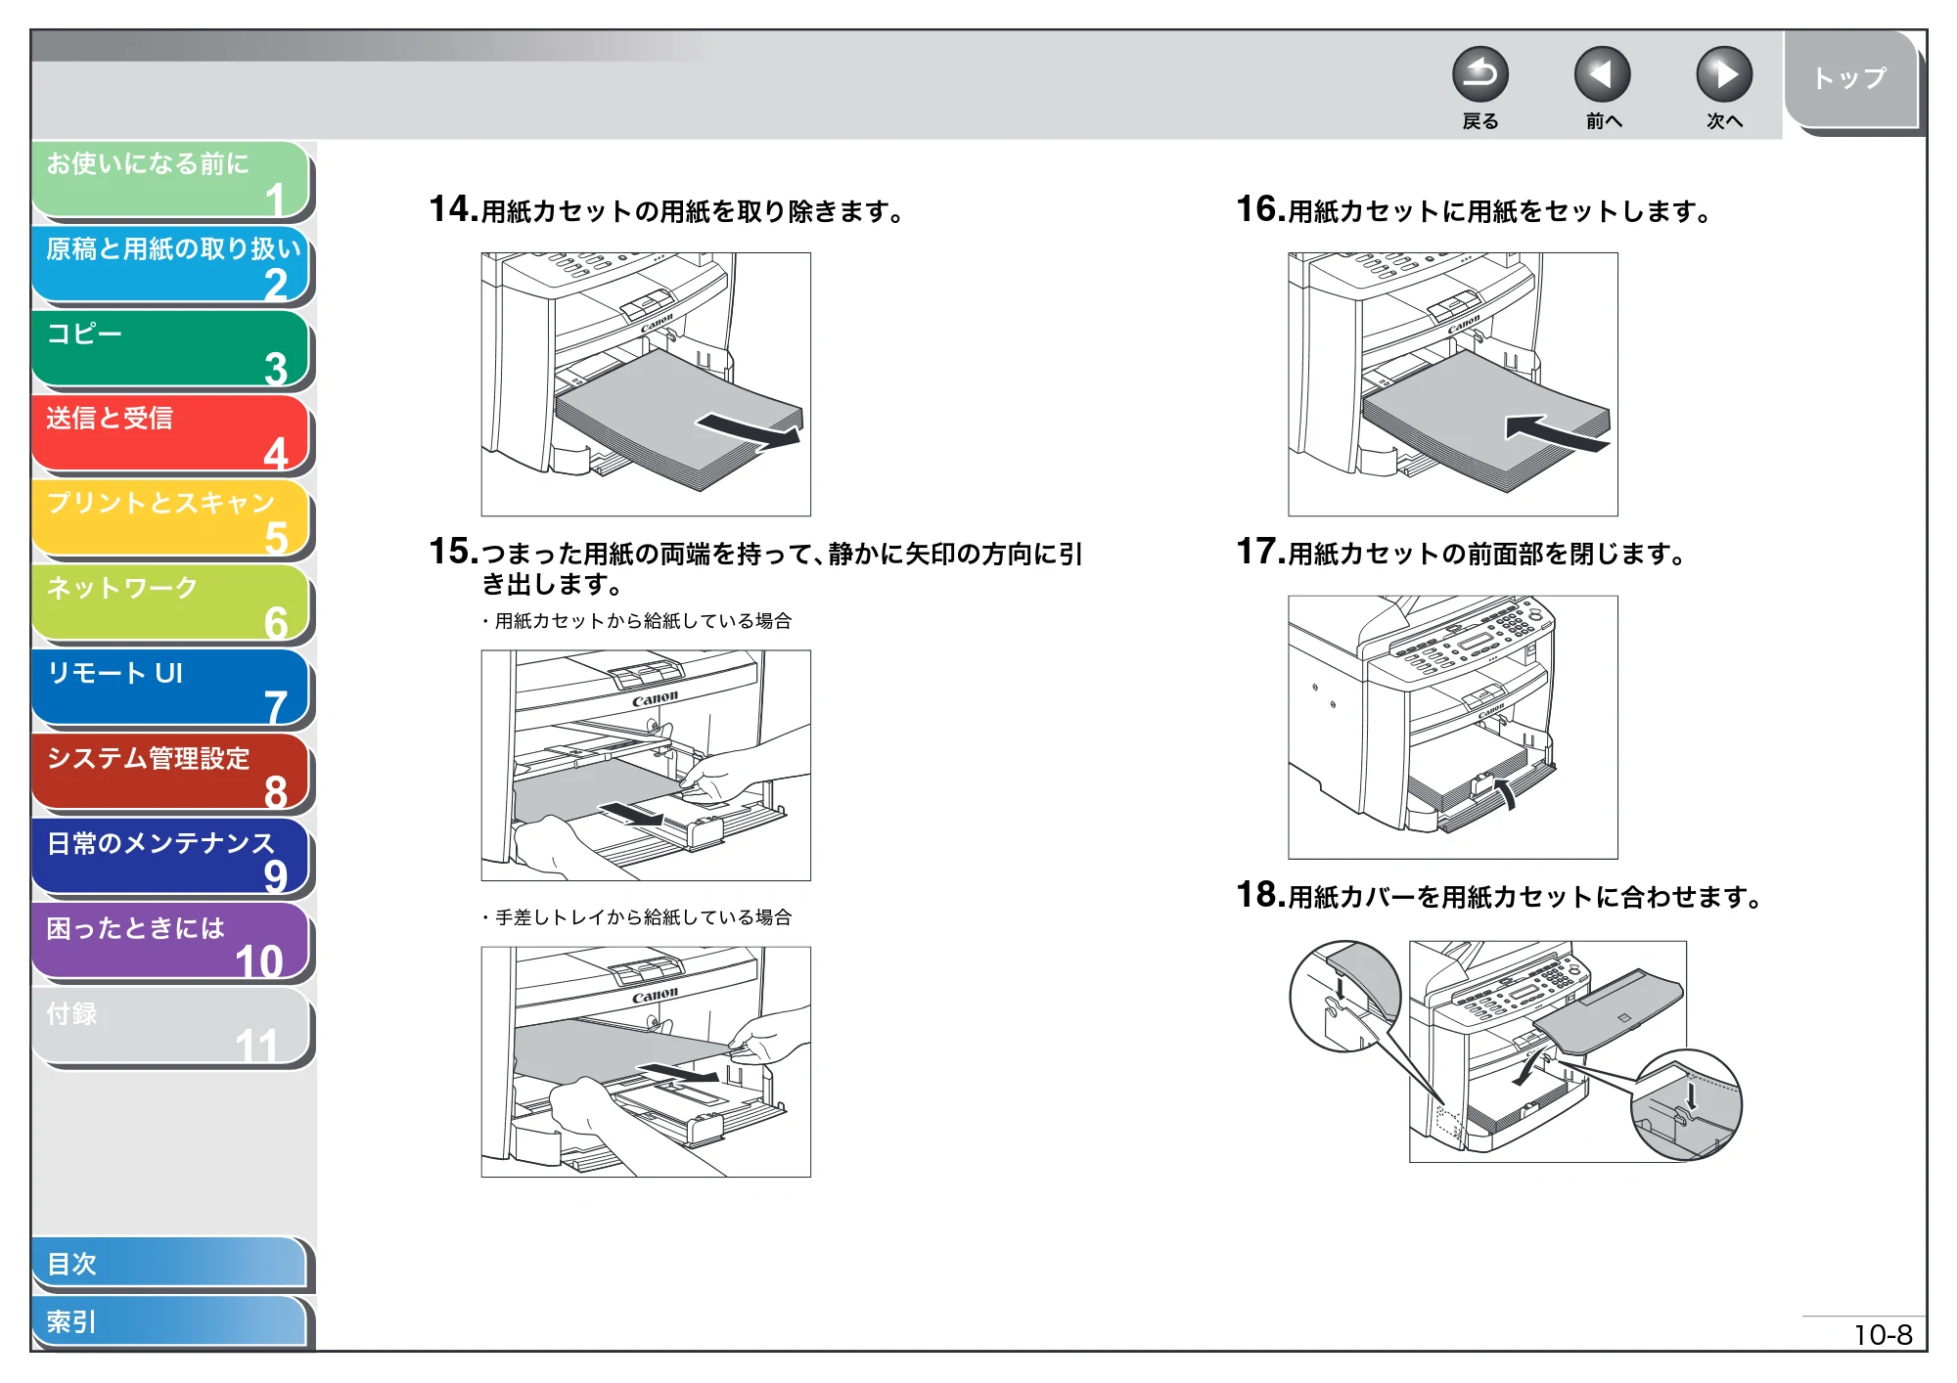Click step 14 heading 用紙カセットの用紙を取り除きます
The height and width of the screenshot is (1383, 1957).
(x=666, y=210)
